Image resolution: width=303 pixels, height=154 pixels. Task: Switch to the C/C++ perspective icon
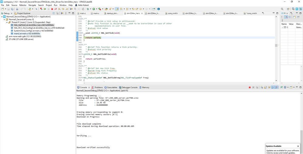click(x=293, y=9)
